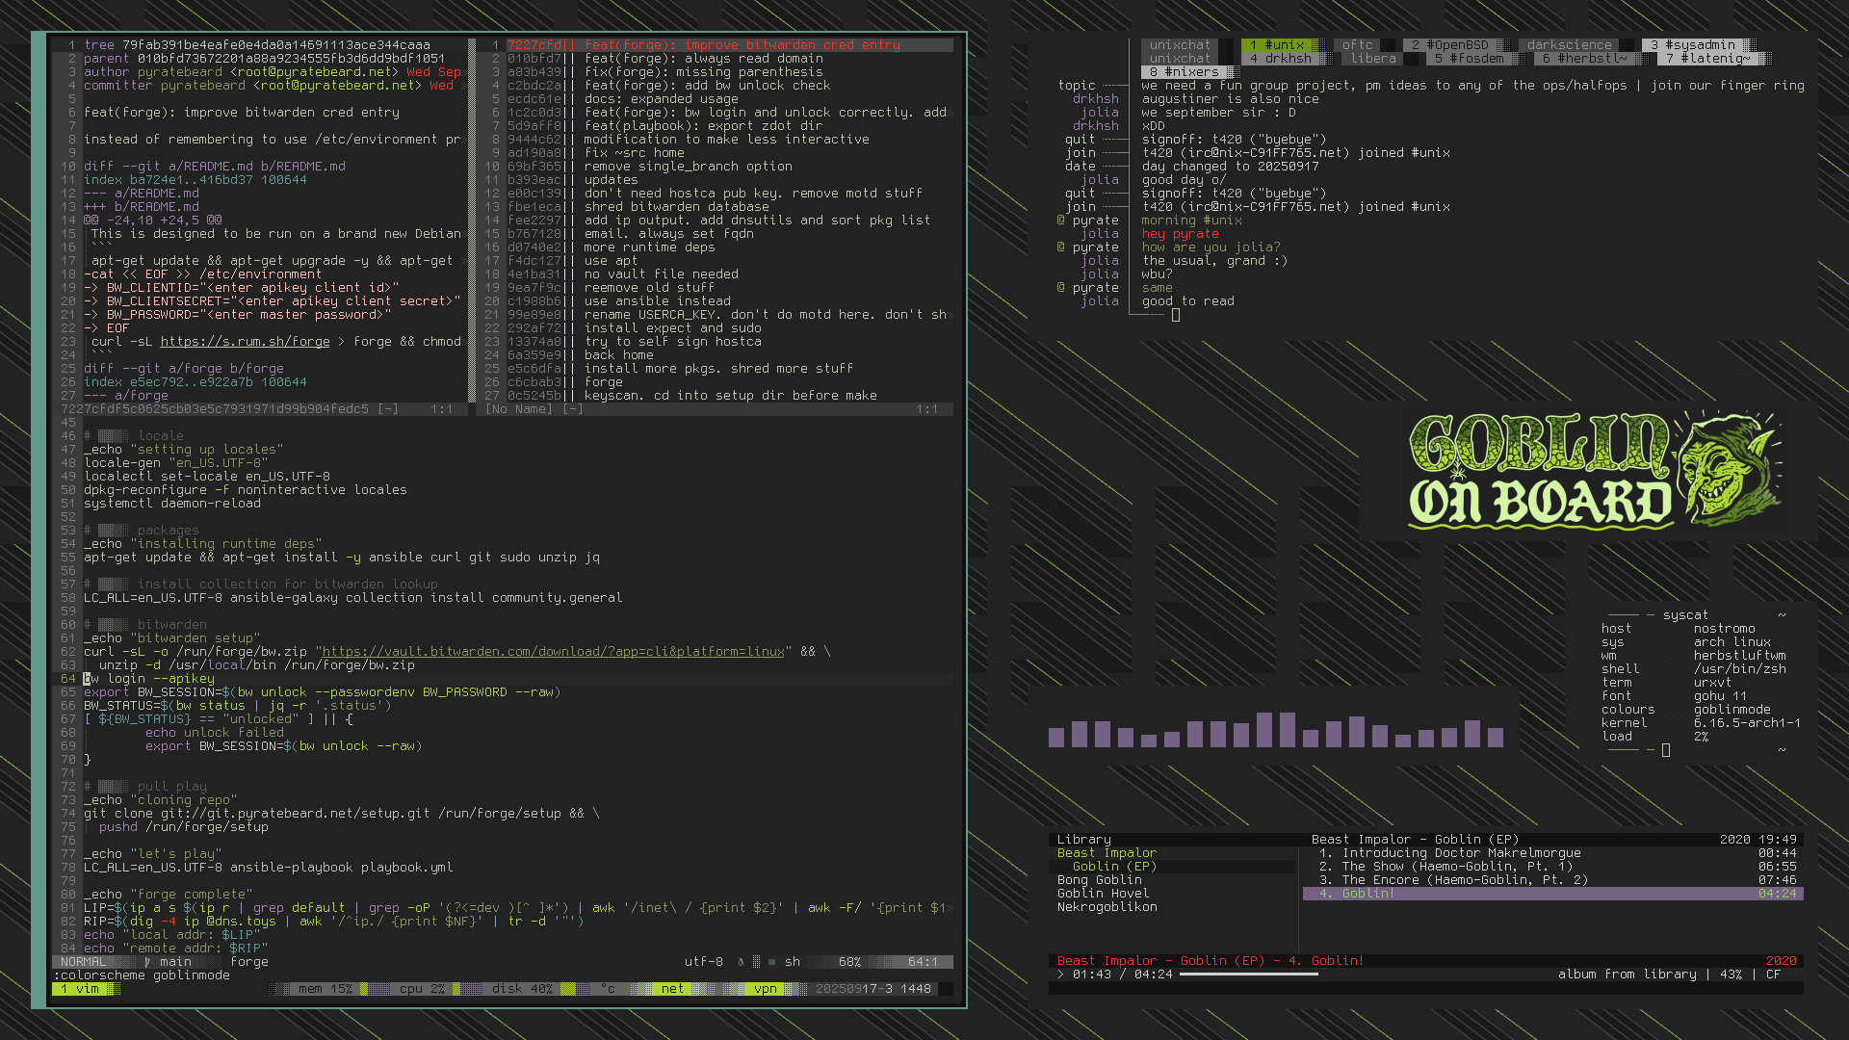Image resolution: width=1849 pixels, height=1040 pixels.
Task: Open the s.rum.sh/forge link in diff
Action: (x=245, y=342)
